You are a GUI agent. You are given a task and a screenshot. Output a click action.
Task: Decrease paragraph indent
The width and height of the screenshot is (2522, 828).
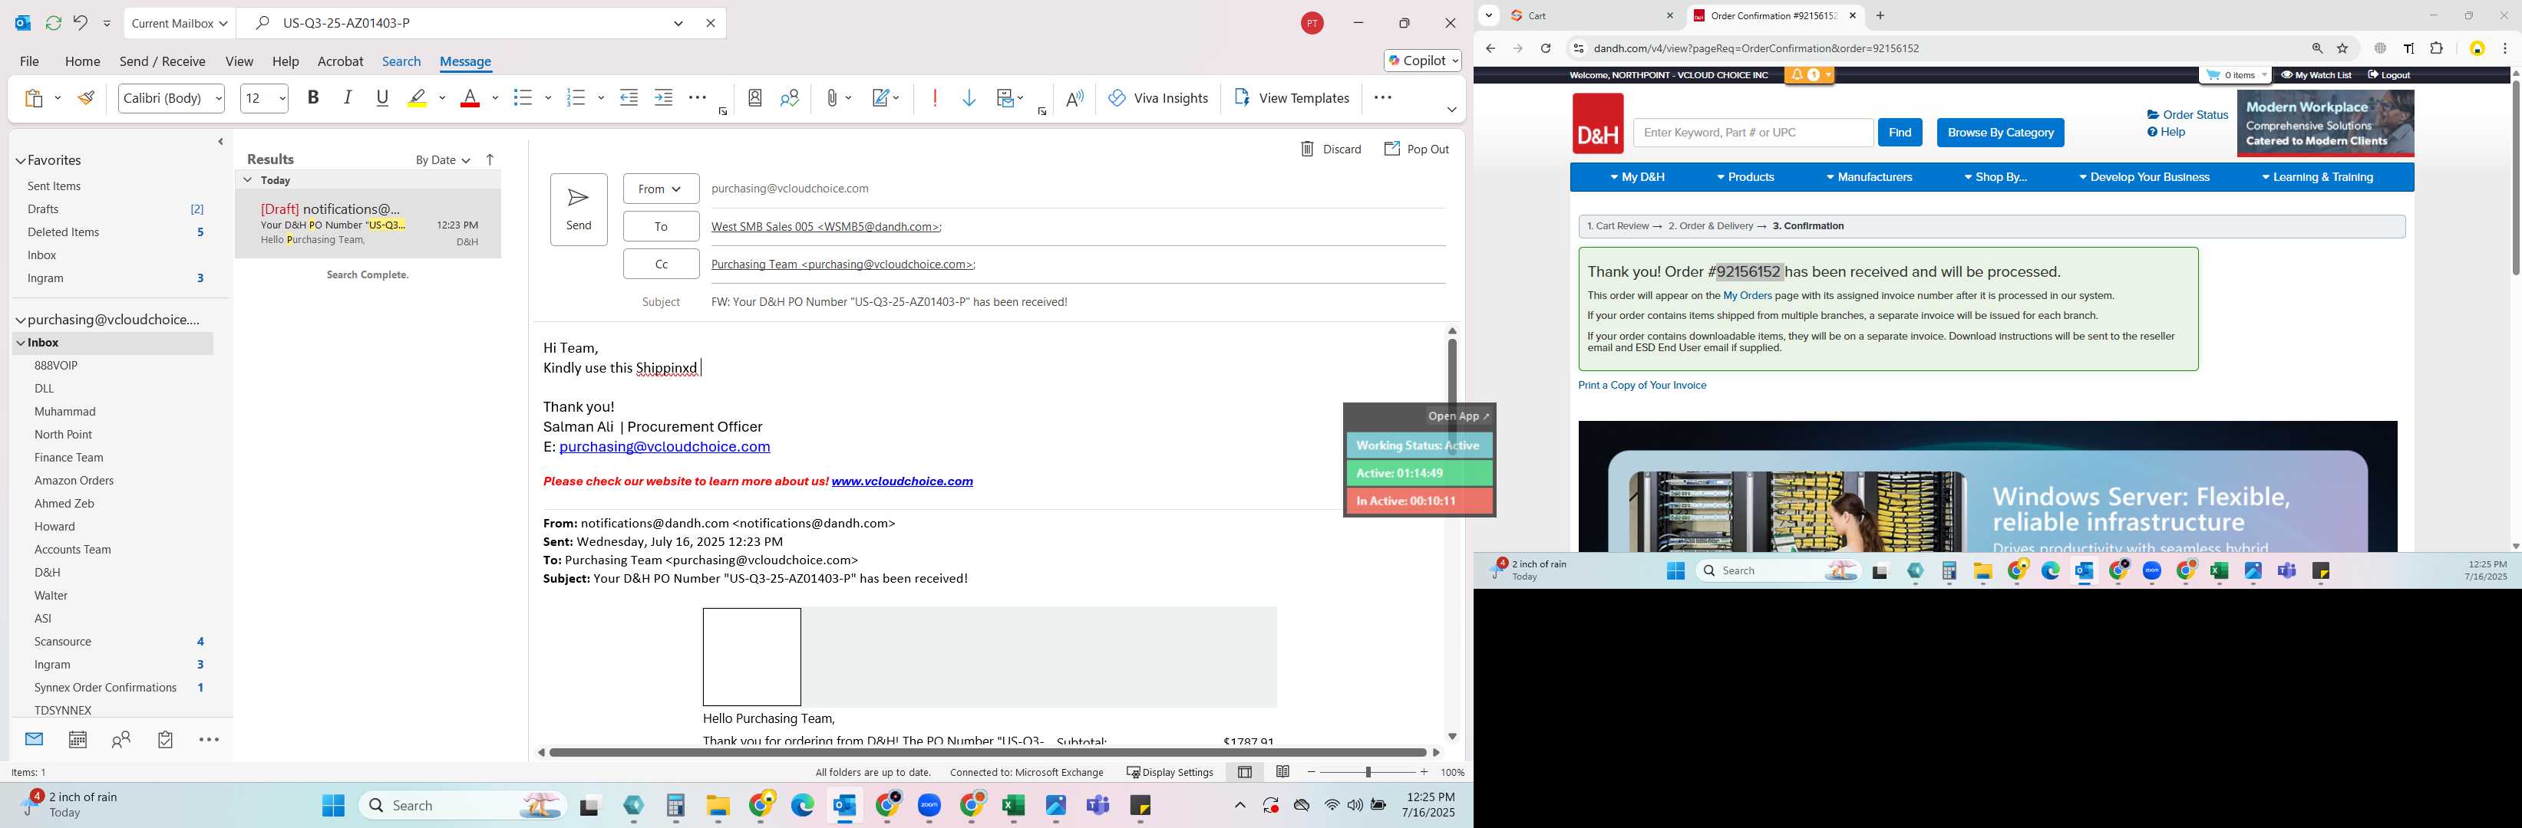tap(629, 98)
